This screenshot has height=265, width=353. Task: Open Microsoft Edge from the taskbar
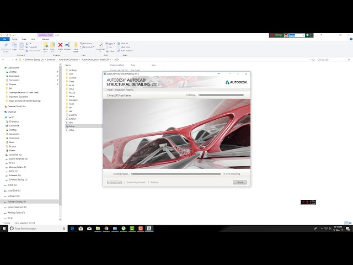coord(72,228)
